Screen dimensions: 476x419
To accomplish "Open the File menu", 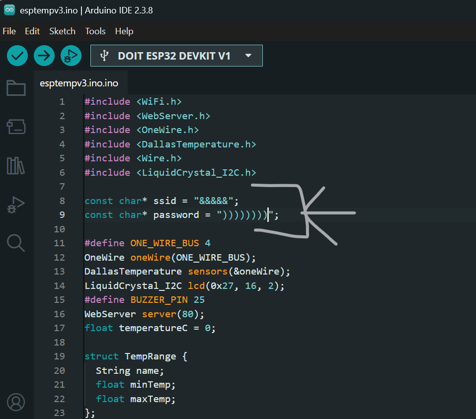I will pyautogui.click(x=9, y=31).
